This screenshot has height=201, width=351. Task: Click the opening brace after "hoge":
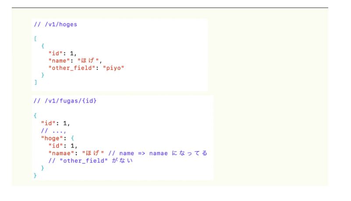coord(68,138)
